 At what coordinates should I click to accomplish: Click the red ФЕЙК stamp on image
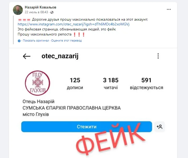click(x=110, y=140)
